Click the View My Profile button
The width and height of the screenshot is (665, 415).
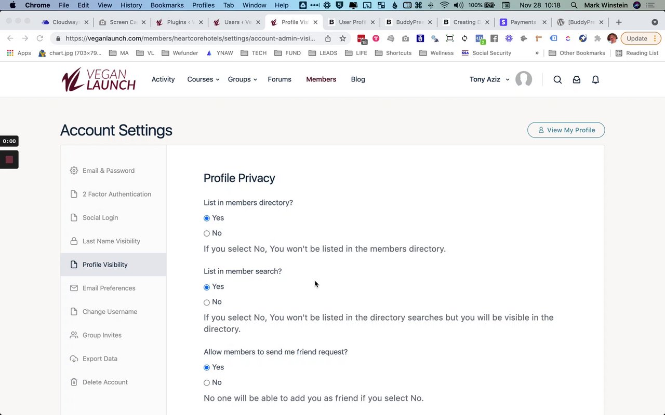pyautogui.click(x=566, y=130)
